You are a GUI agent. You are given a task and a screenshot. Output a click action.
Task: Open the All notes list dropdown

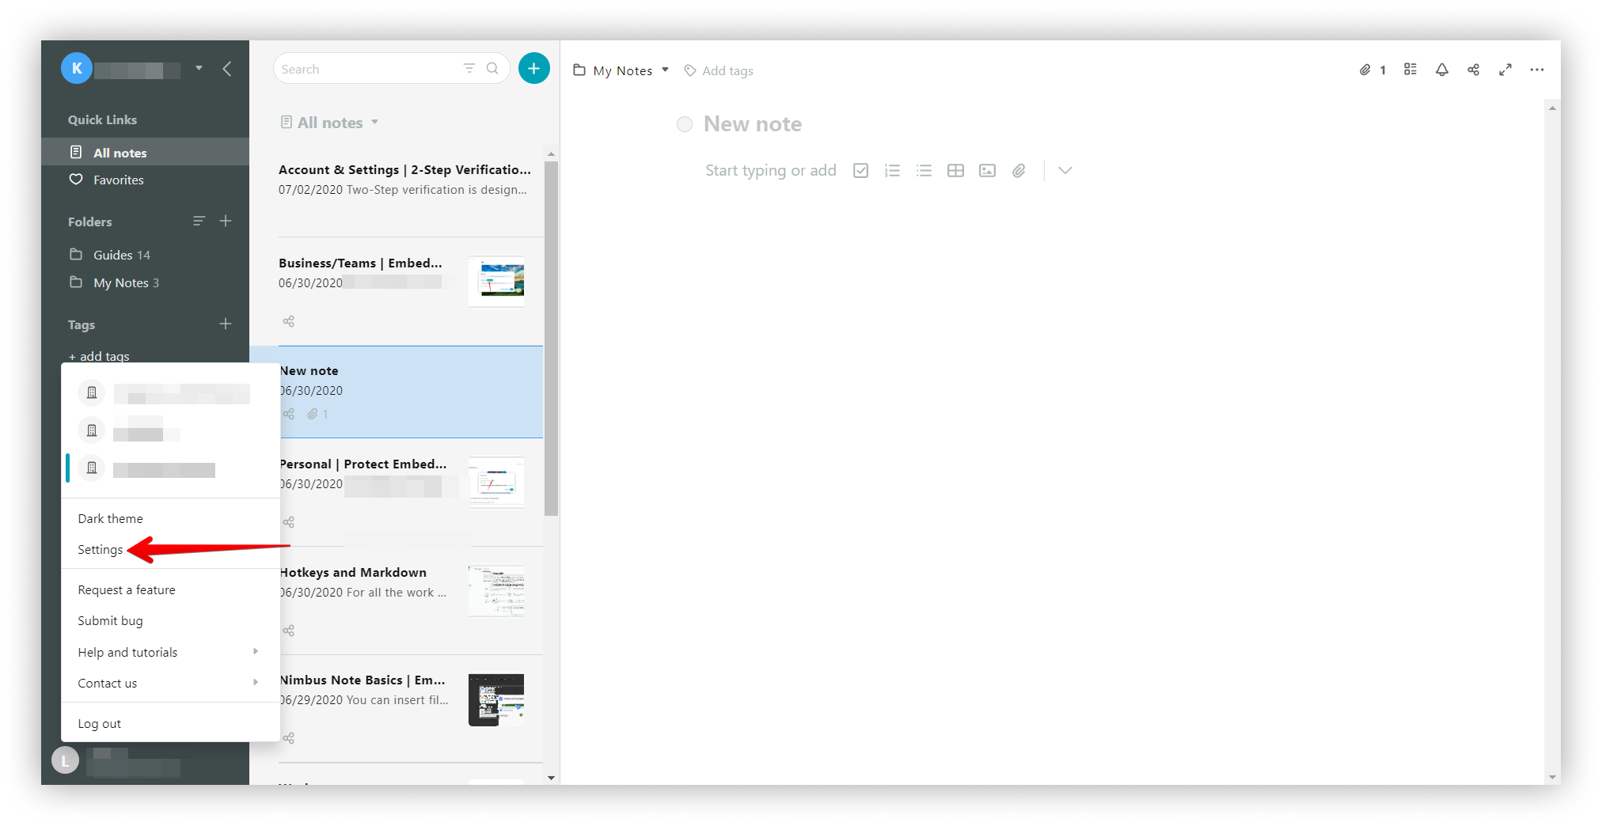(329, 123)
